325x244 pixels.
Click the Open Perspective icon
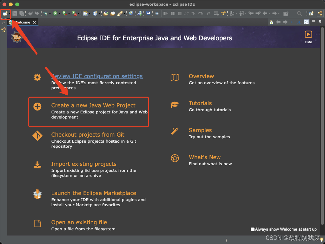point(311,14)
